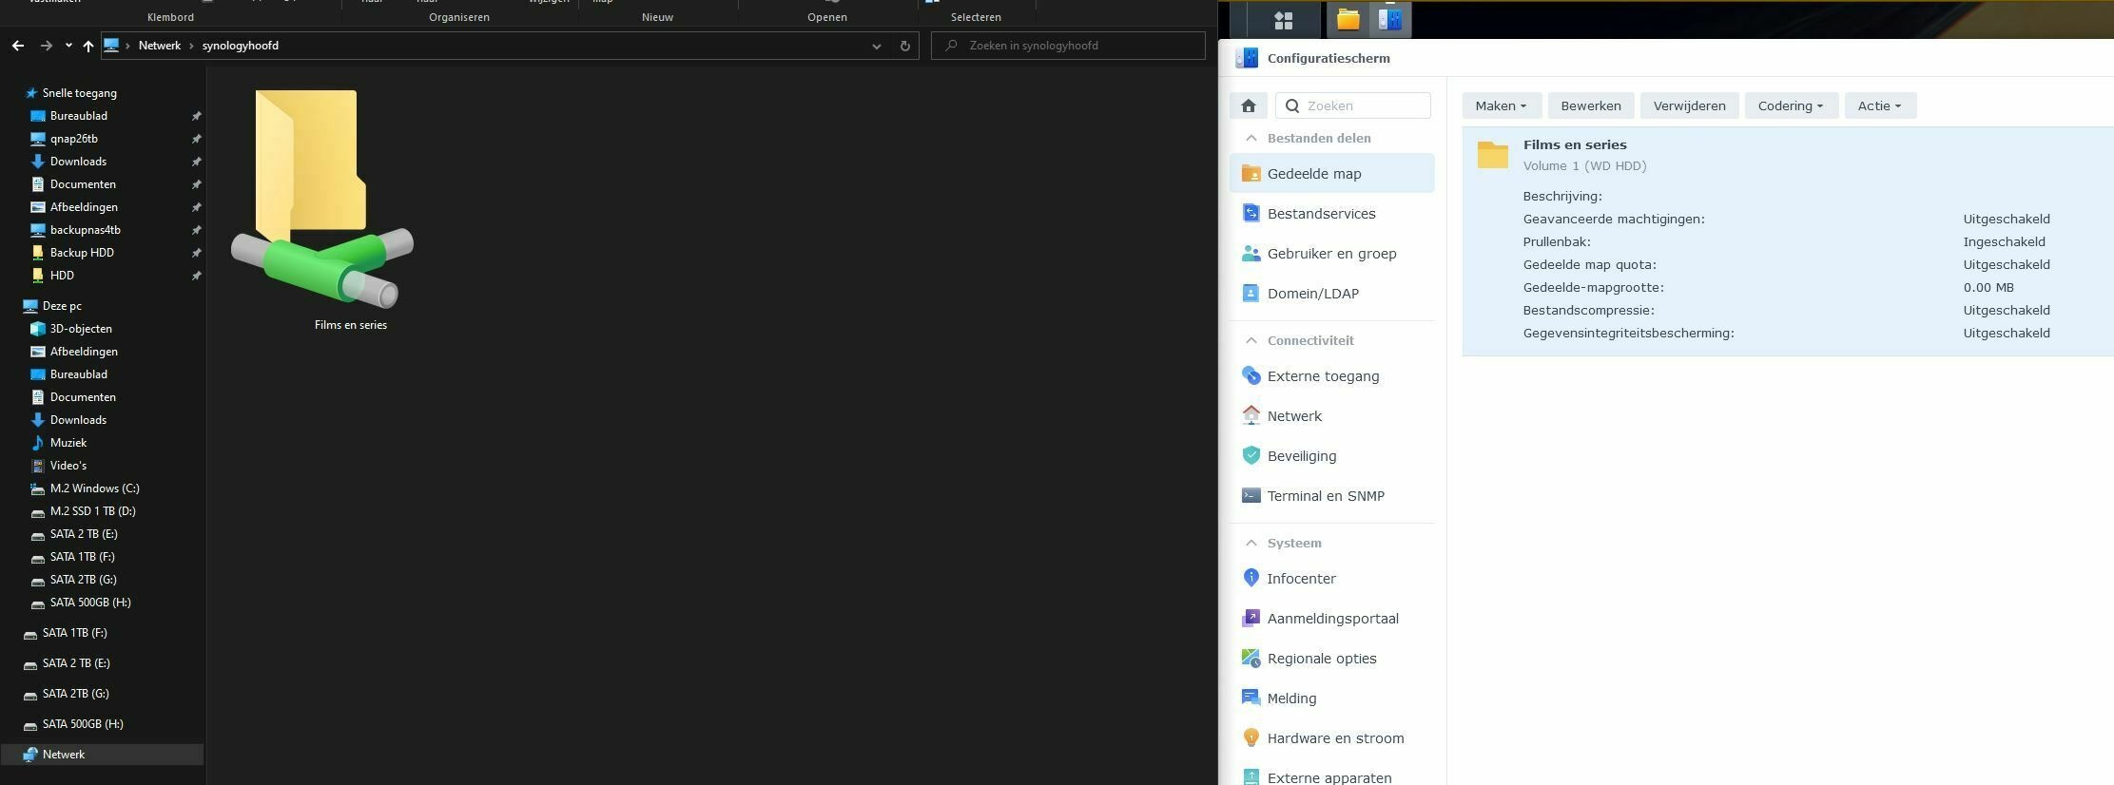This screenshot has height=785, width=2114.
Task: Open qnap26tb in quick access
Action: pos(74,139)
